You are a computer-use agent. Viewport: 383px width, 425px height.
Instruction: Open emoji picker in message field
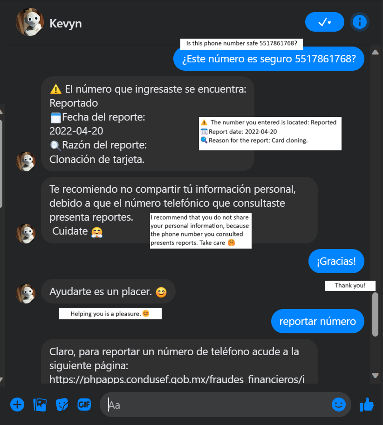[x=339, y=405]
